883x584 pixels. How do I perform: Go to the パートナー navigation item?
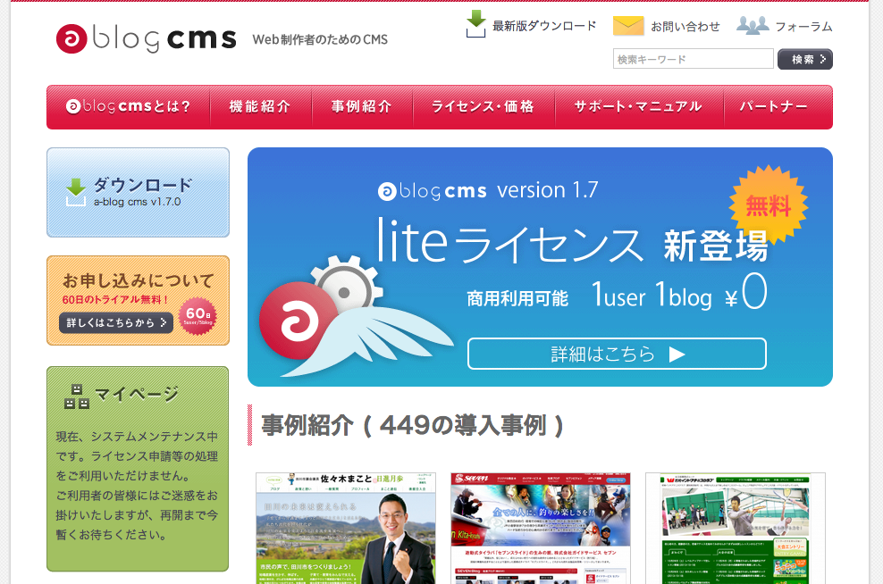coord(774,107)
